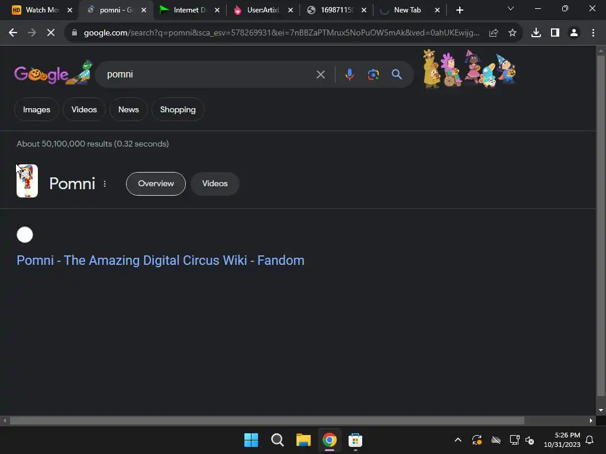The height and width of the screenshot is (454, 606).
Task: Click the vertical page scrollbar
Action: (x=601, y=226)
